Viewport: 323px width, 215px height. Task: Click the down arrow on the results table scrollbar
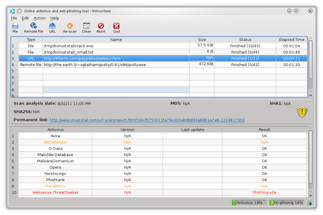click(311, 196)
